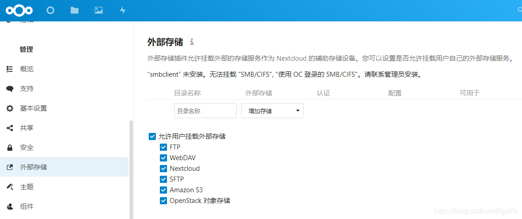Open the Files folder icon

click(75, 10)
